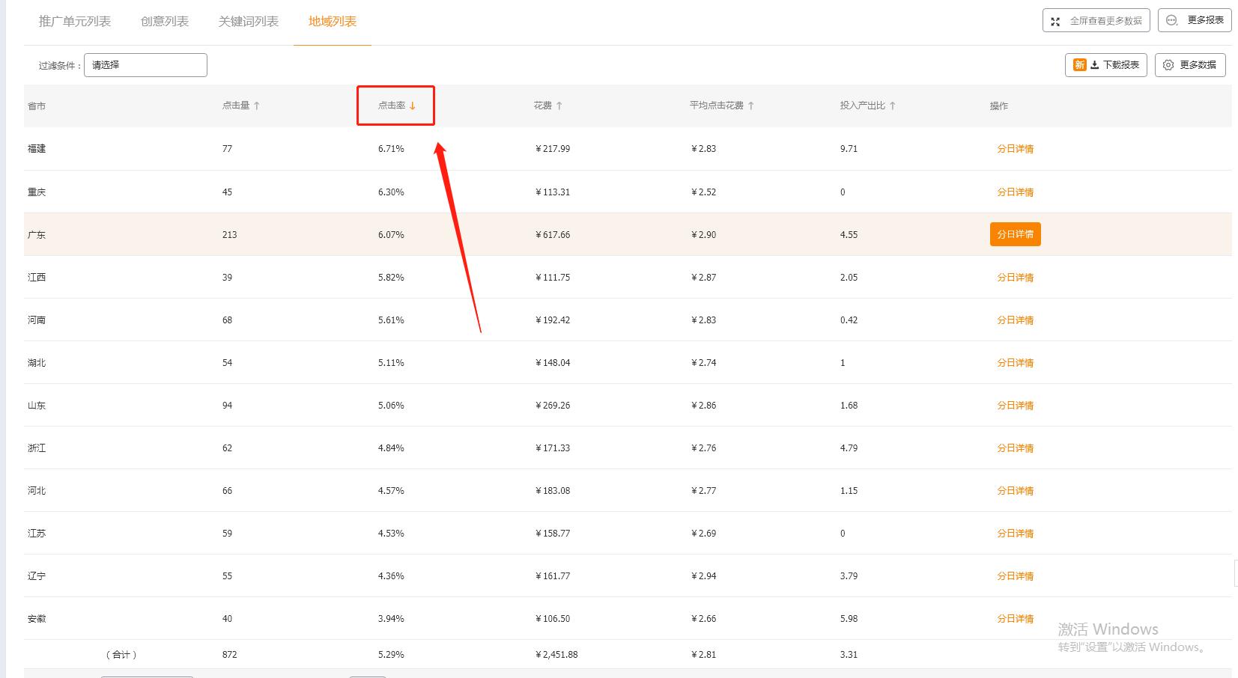Sort by 平均点击花费 arrow icon
The height and width of the screenshot is (678, 1238).
point(751,106)
